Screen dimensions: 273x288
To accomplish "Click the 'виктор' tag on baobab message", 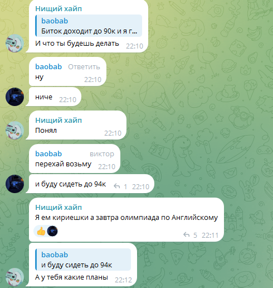I will [x=102, y=154].
